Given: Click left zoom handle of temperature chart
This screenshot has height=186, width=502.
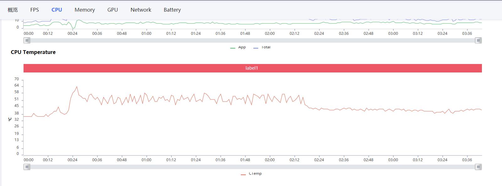Looking at the screenshot, I should click(27, 167).
